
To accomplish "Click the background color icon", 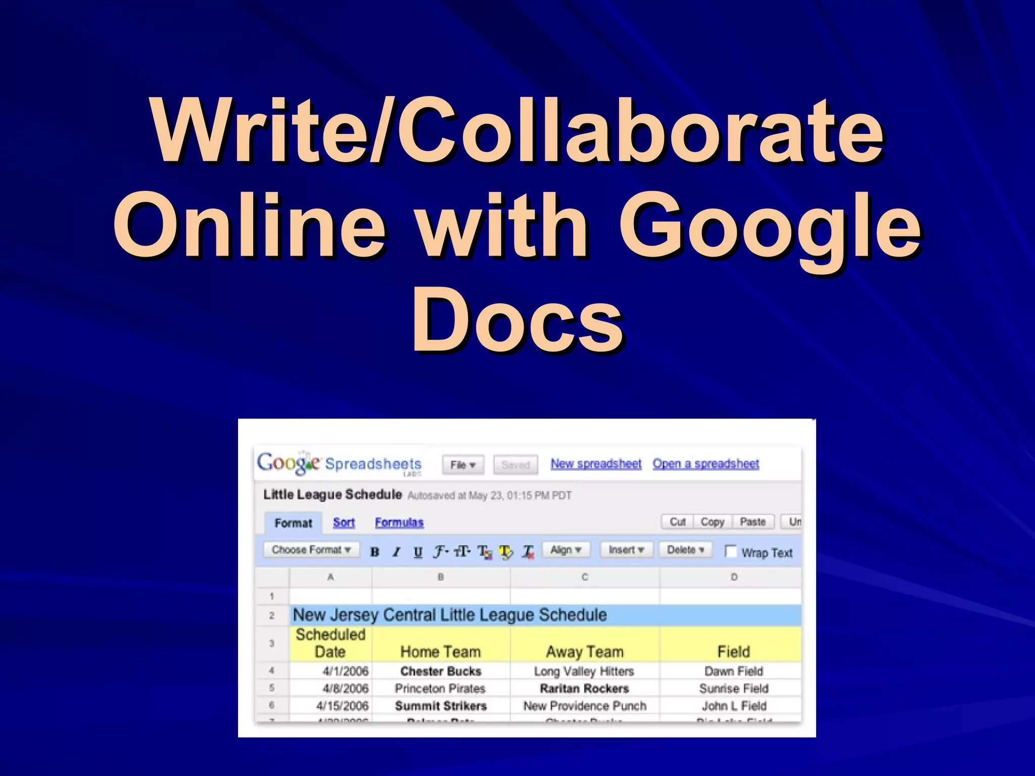I will [506, 552].
